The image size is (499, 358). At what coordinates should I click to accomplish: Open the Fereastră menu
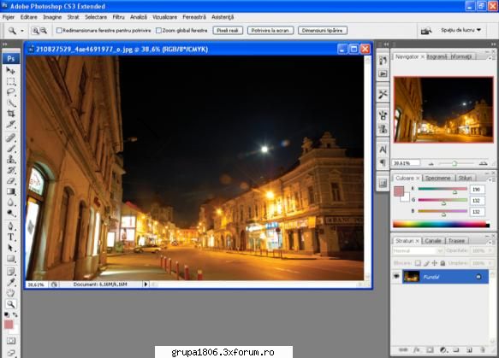[194, 17]
